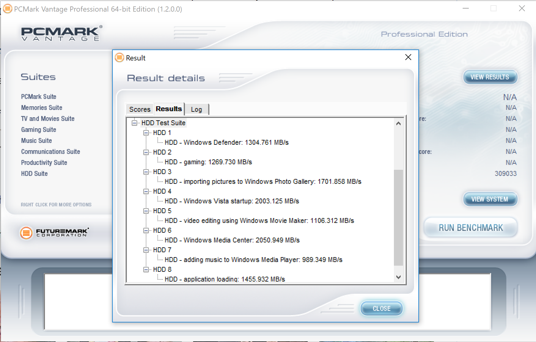Click the Futuremark Corporation logo icon

[x=26, y=233]
